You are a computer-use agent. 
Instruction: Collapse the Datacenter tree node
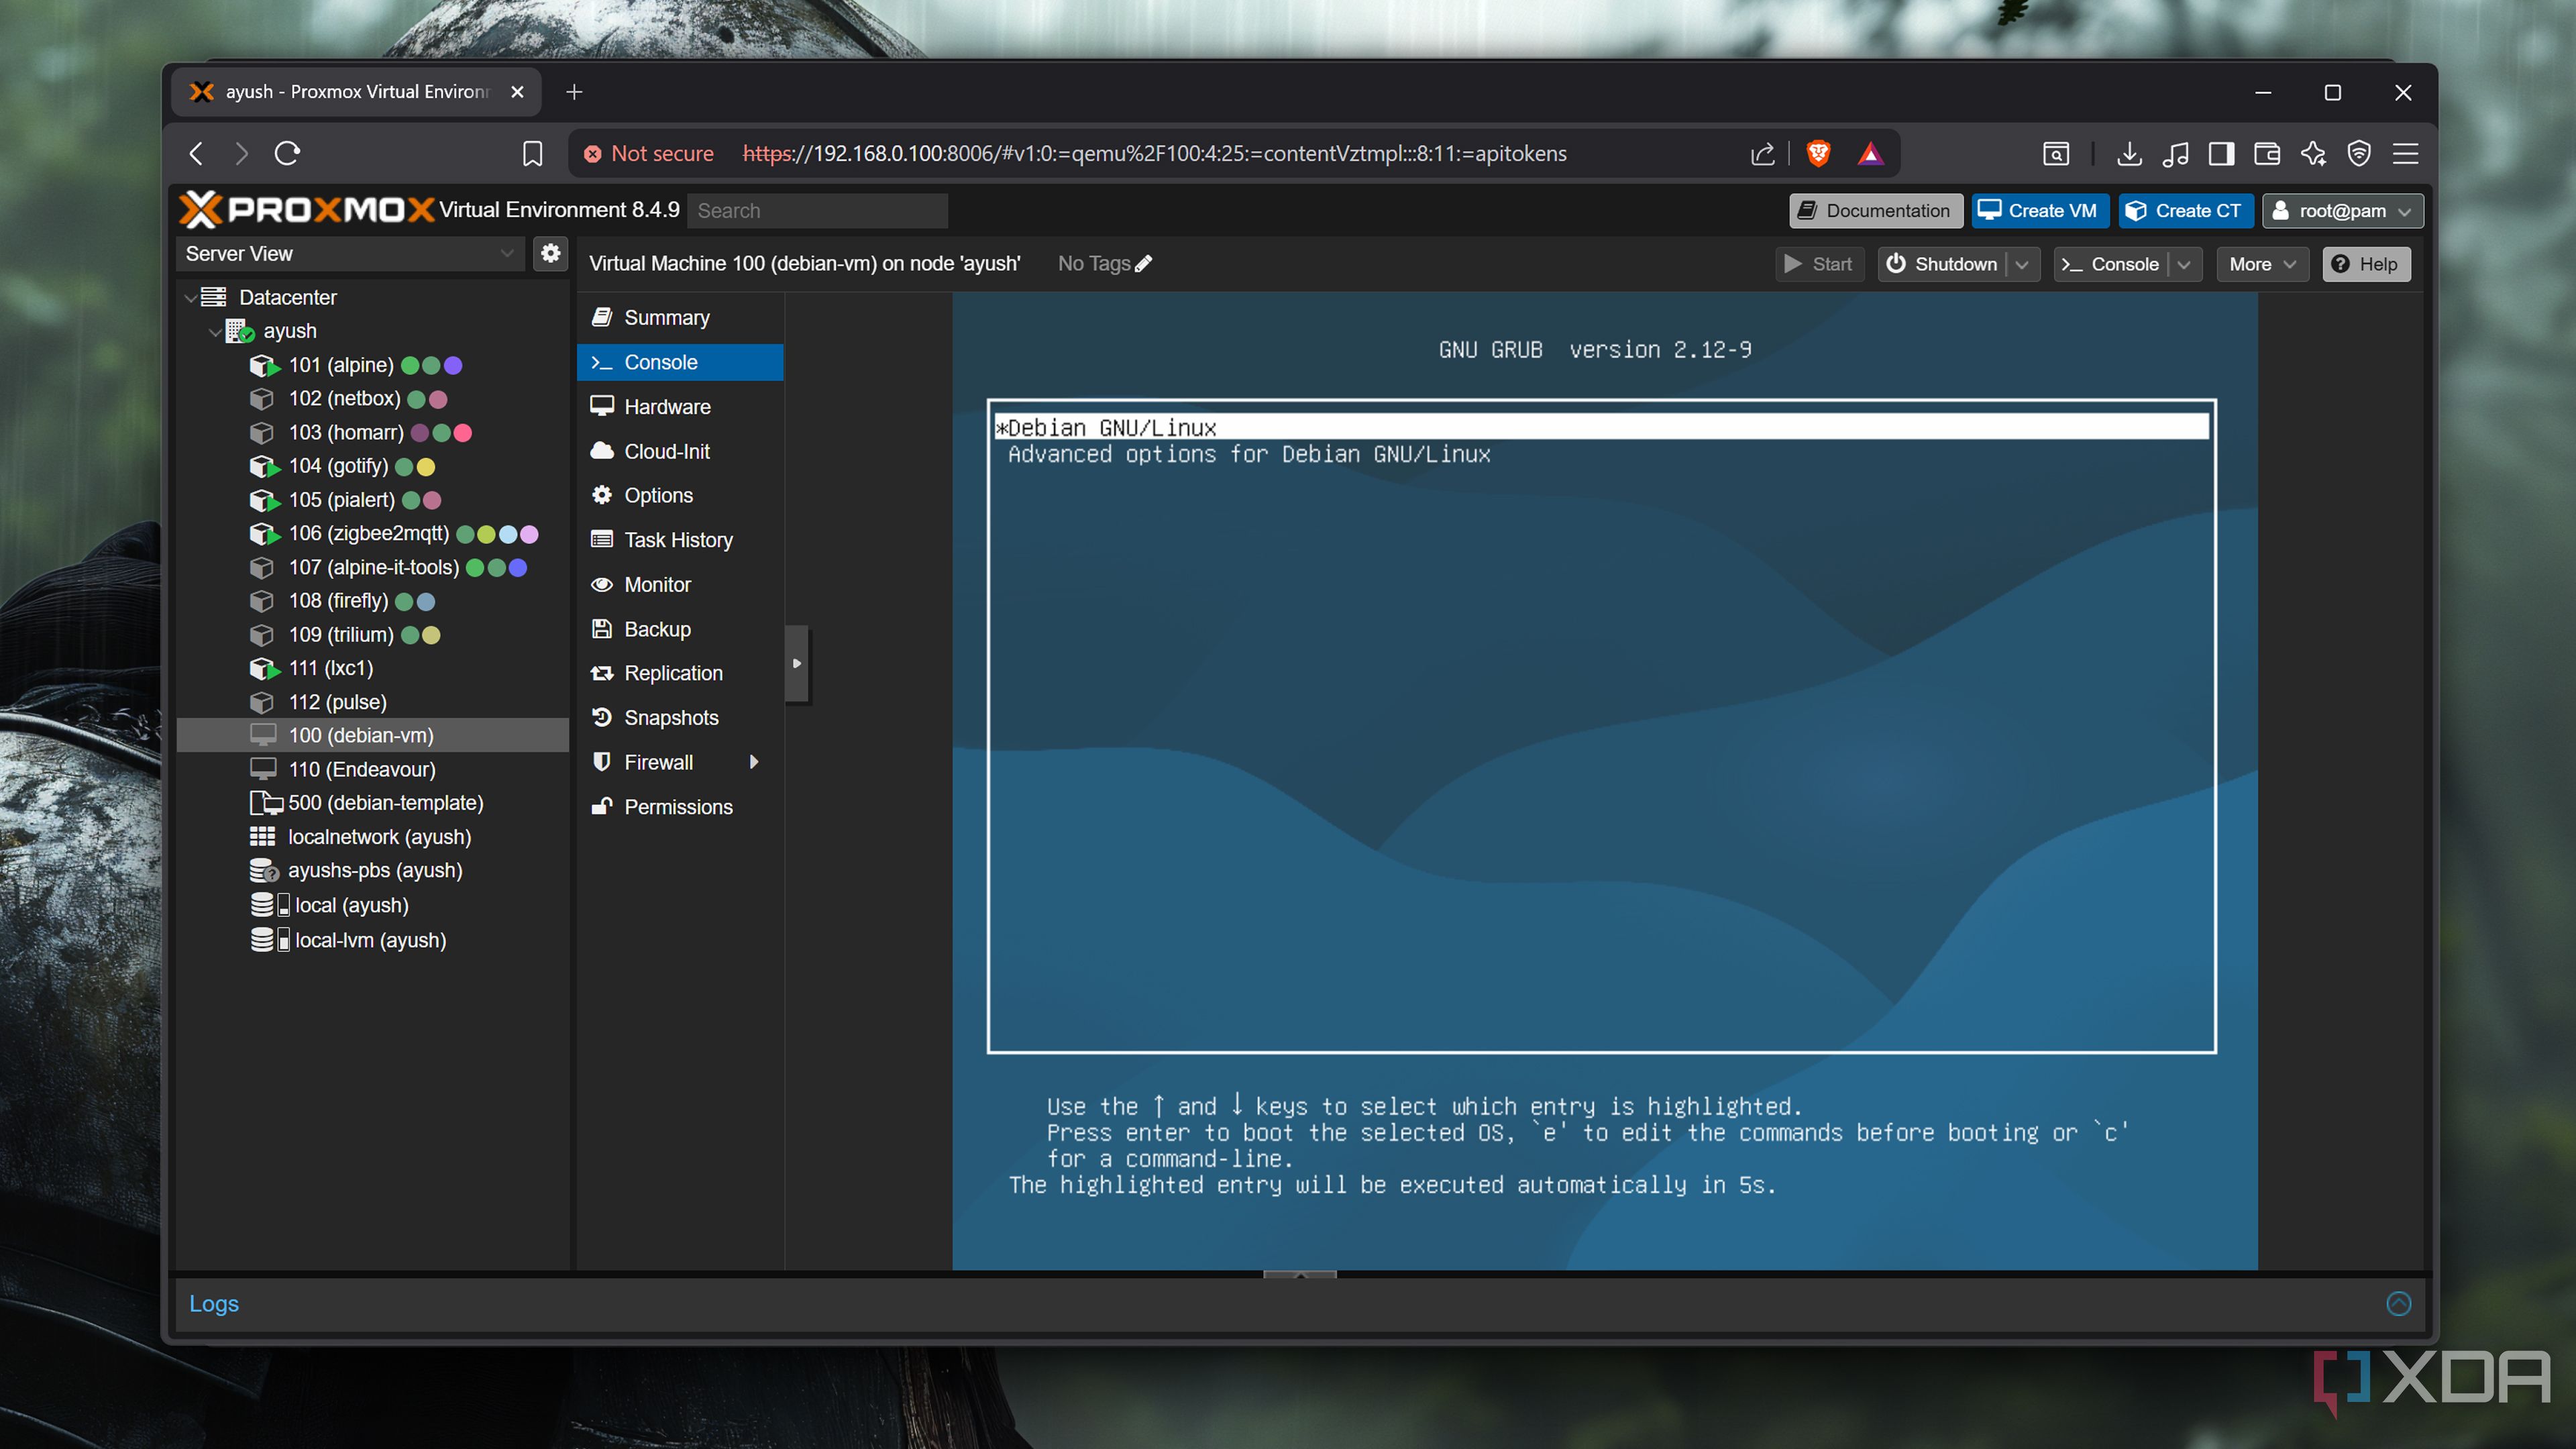pos(190,298)
